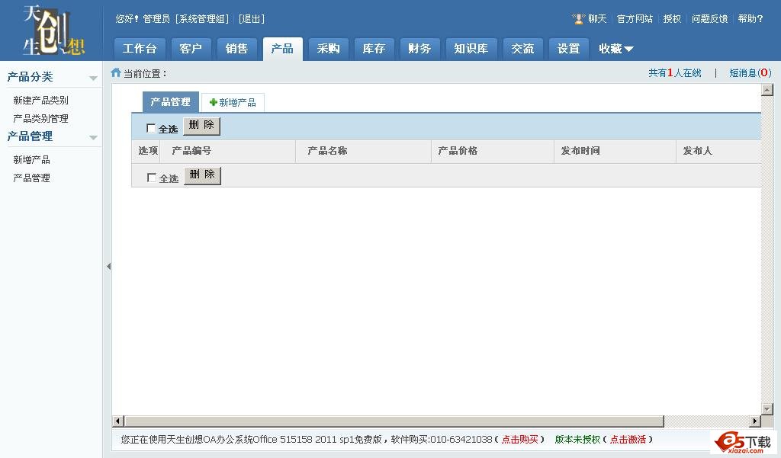Click the top 删除 button
Screen dimensions: 781x458
click(201, 126)
